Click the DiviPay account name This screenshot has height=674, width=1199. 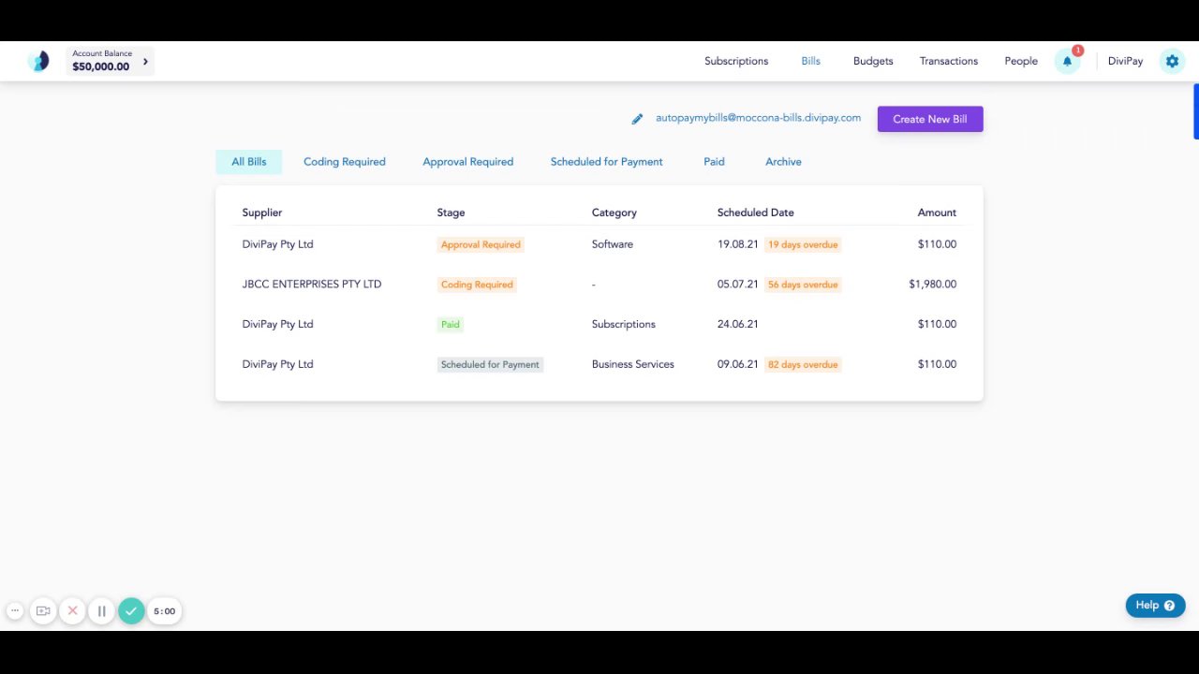pos(1125,61)
